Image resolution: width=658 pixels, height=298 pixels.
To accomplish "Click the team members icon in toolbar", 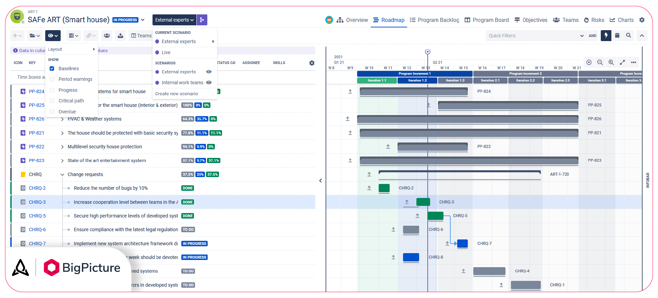I will click(107, 36).
